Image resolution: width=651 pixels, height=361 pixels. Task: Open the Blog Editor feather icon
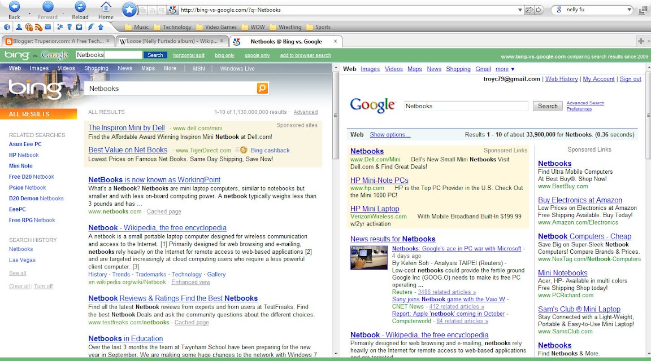(90, 27)
